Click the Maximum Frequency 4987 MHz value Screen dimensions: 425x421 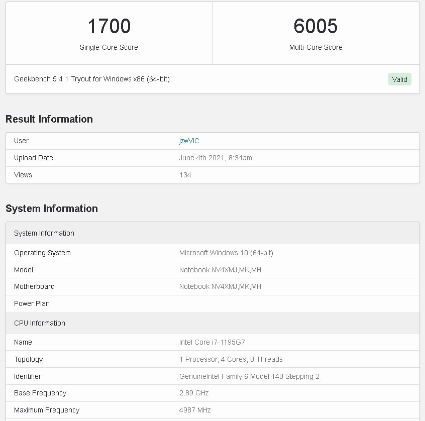(x=195, y=410)
